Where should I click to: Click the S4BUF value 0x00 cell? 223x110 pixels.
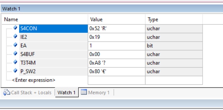pos(116,54)
